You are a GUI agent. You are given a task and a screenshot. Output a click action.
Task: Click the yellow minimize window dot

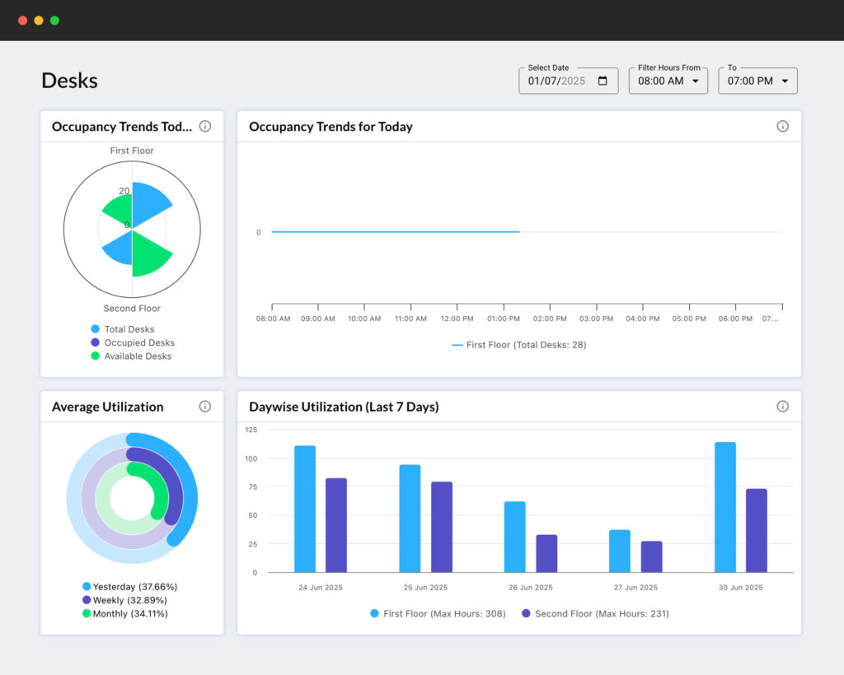(39, 20)
